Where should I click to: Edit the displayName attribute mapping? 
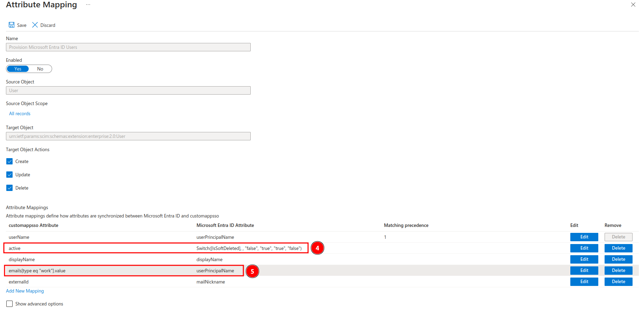click(584, 259)
